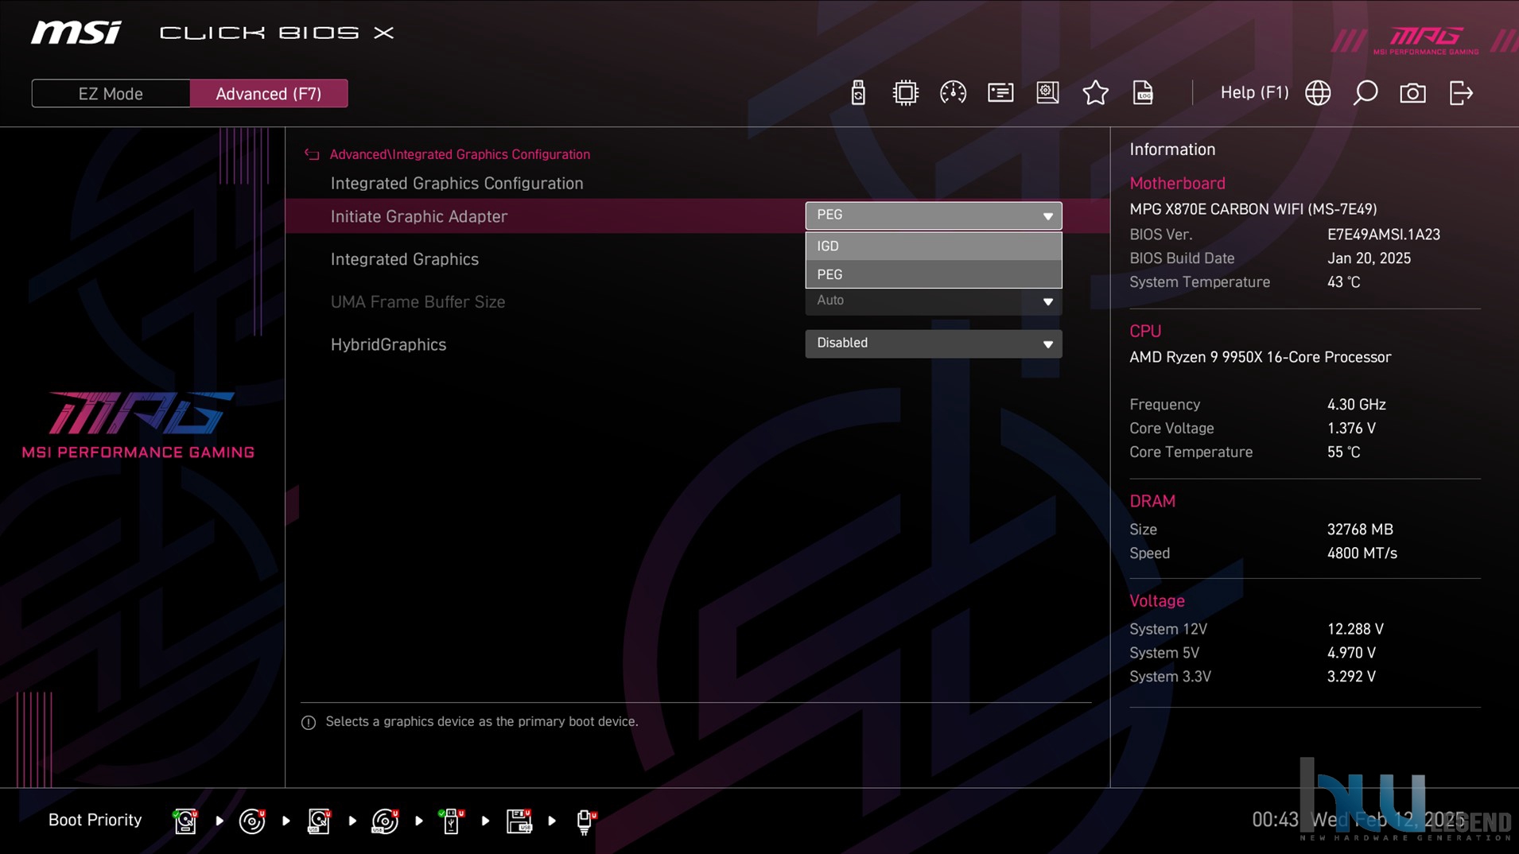Select the USB optical disc boot icon
Screen dimensions: 1519x854
tap(385, 821)
